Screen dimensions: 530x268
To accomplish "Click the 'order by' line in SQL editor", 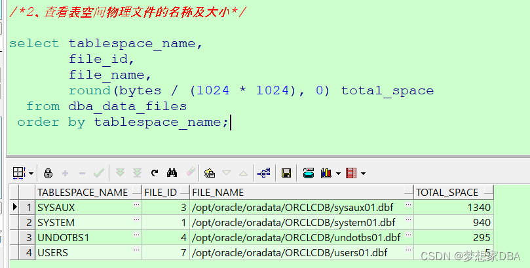I will 123,123.
